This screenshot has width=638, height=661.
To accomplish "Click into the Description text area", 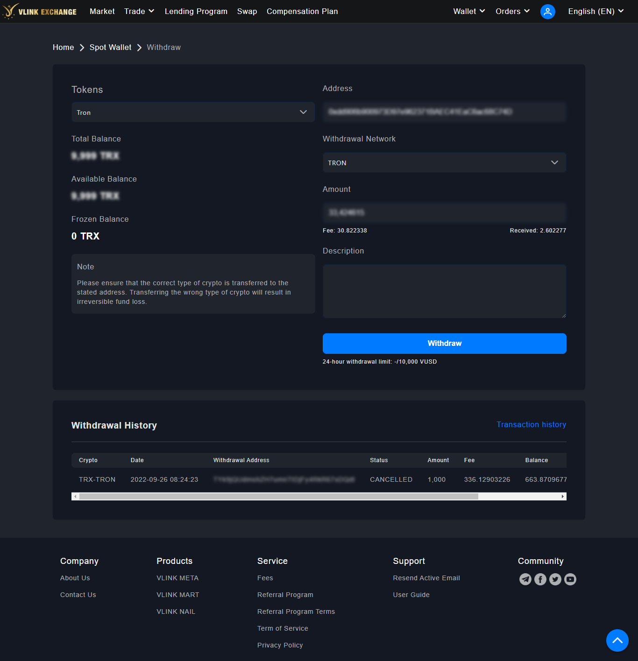I will [444, 291].
